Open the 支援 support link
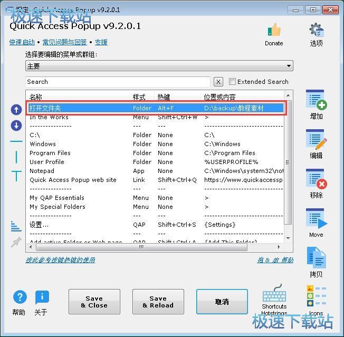This screenshot has width=344, height=337. click(101, 42)
